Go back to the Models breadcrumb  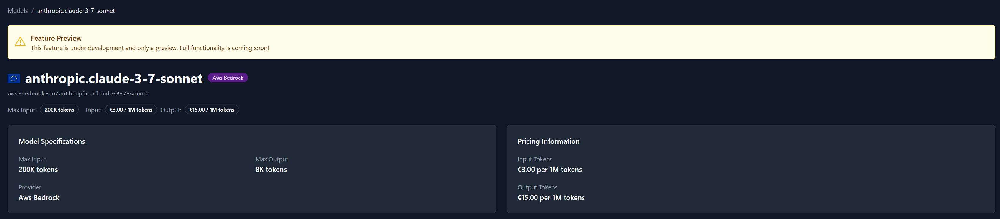pos(17,11)
